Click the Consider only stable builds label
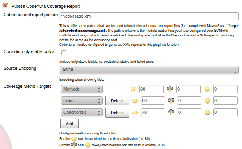The image size is (242, 149). (29, 51)
